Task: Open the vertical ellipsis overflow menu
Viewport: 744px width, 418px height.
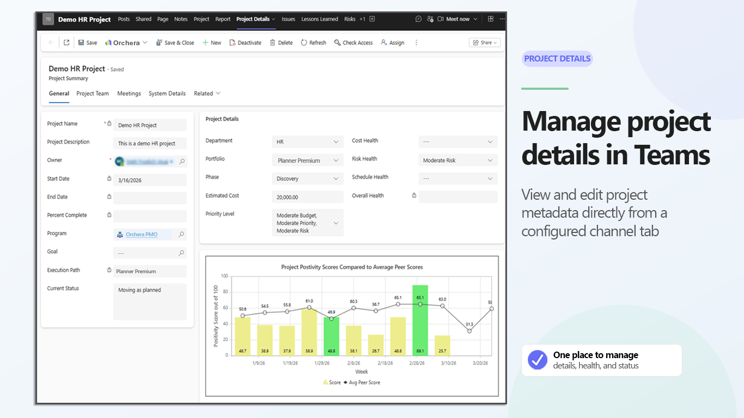Action: coord(417,42)
